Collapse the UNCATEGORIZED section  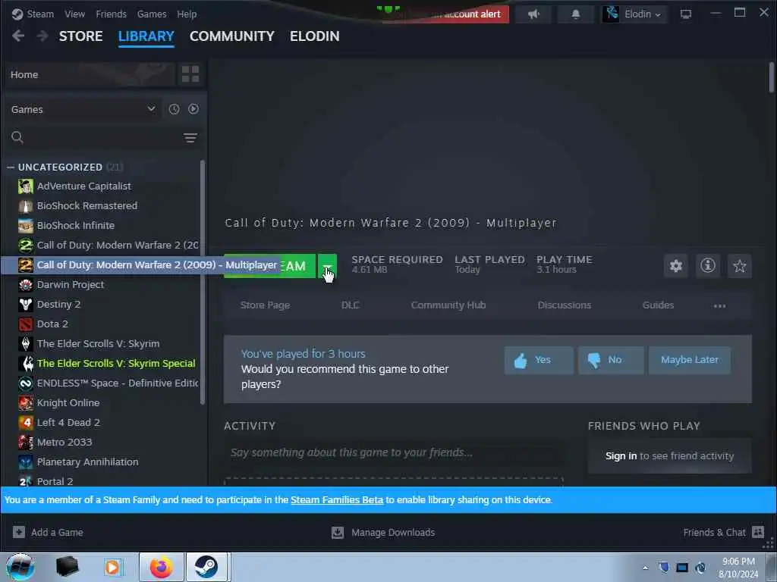pyautogui.click(x=11, y=167)
